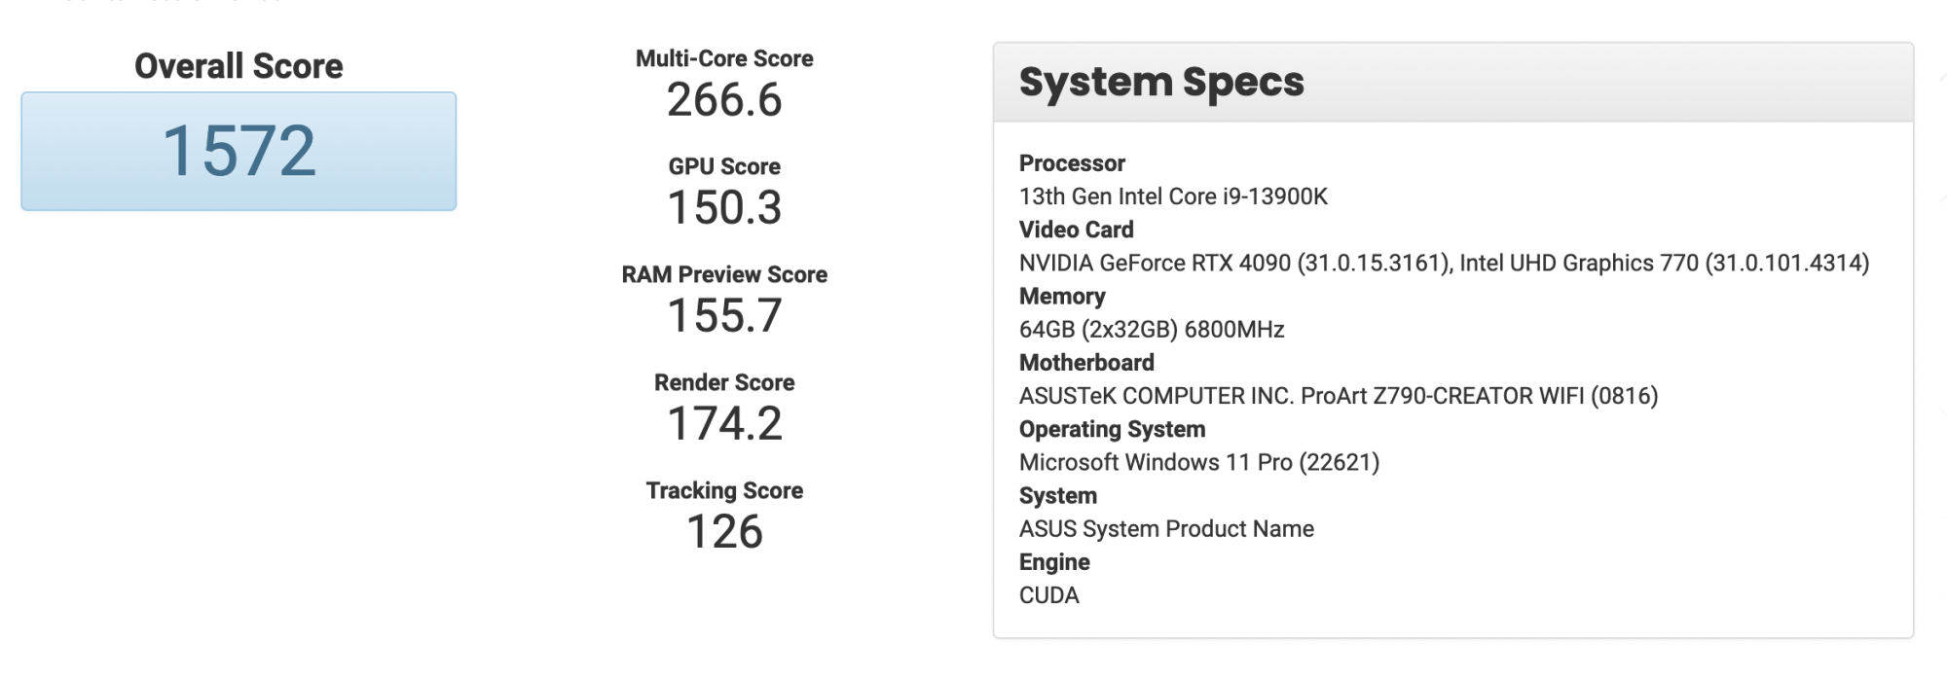Select the RAM Preview Score label
Image resolution: width=1947 pixels, height=678 pixels.
click(x=724, y=274)
